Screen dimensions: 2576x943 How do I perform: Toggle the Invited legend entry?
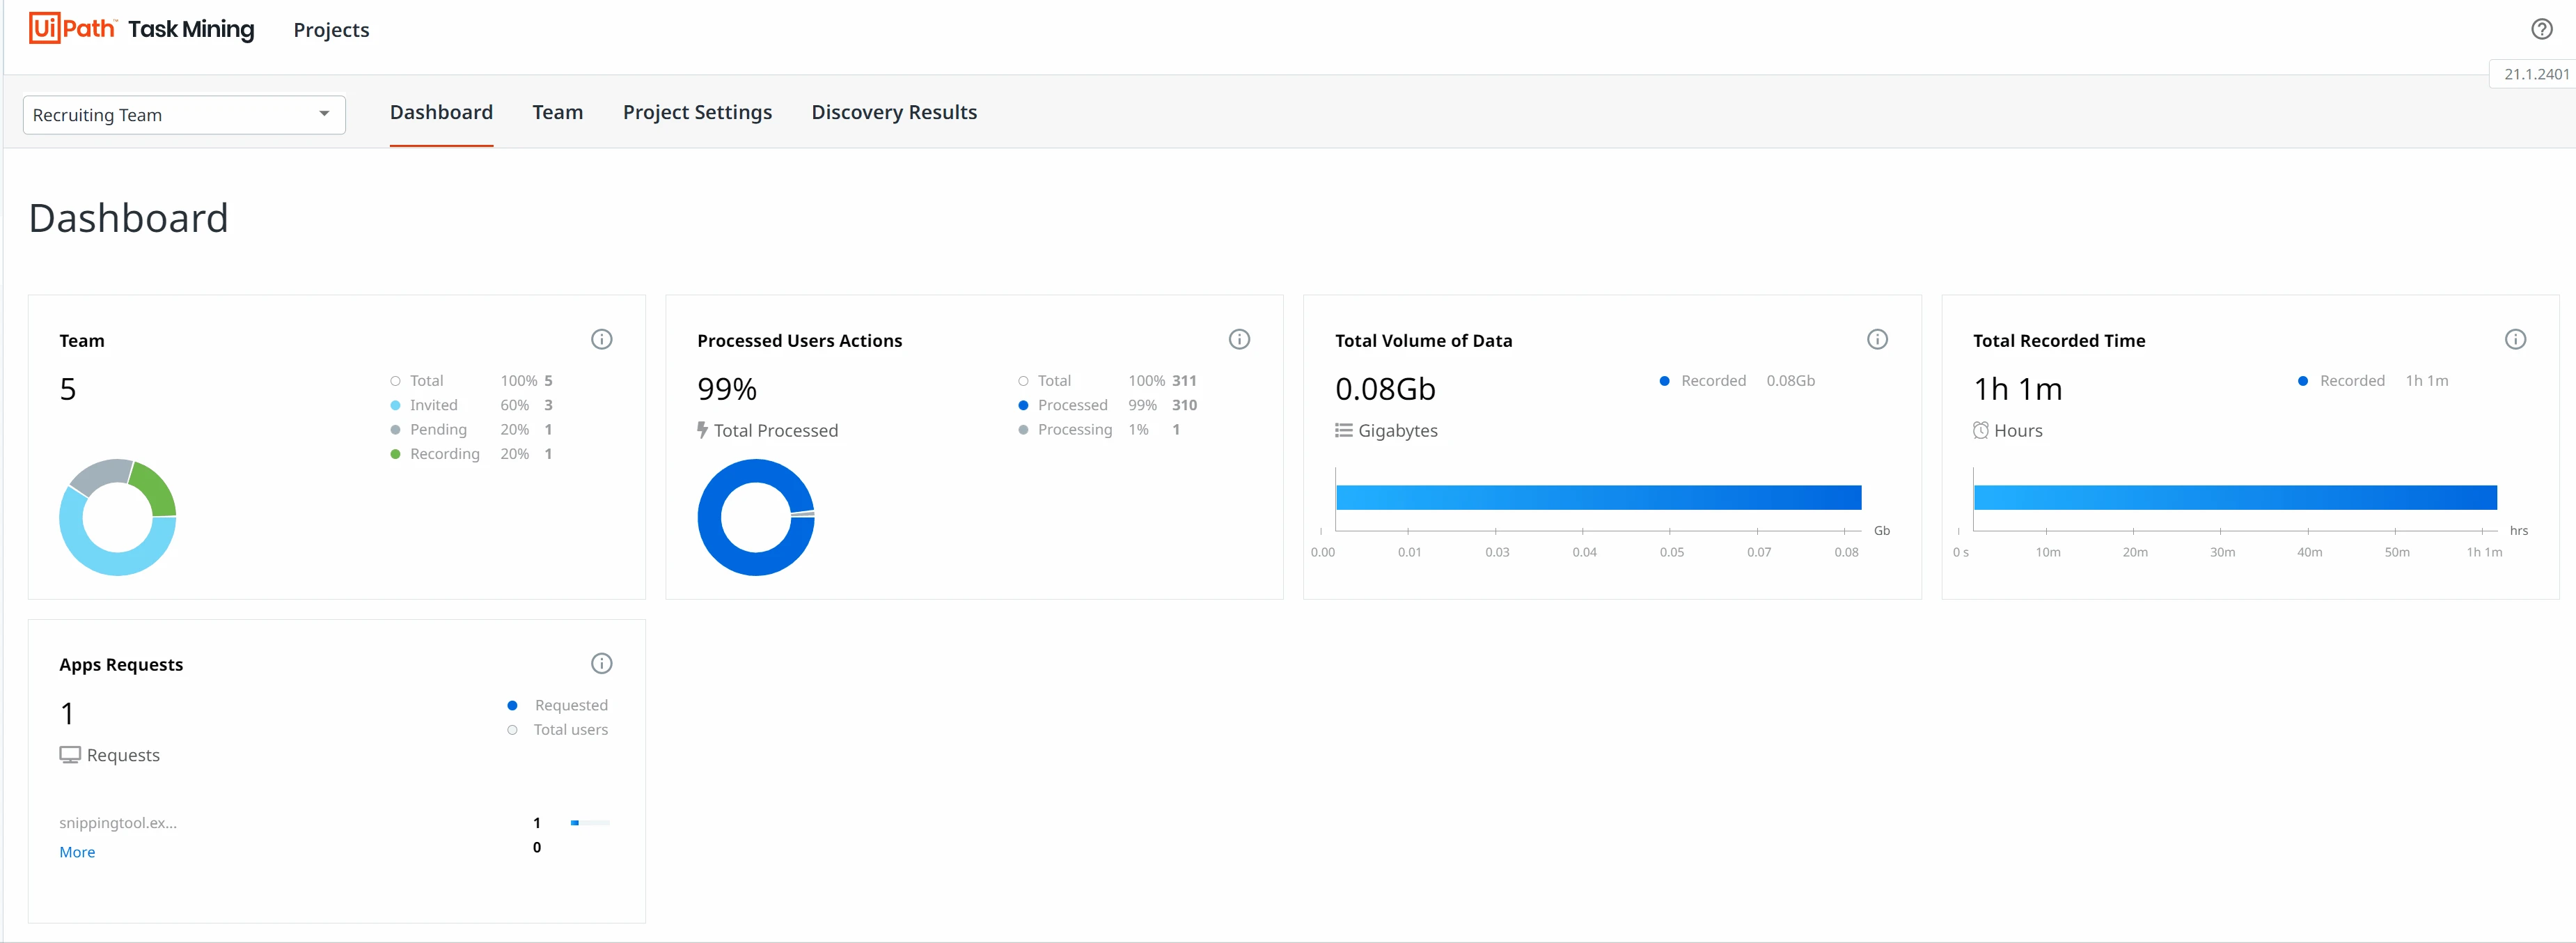[x=424, y=405]
